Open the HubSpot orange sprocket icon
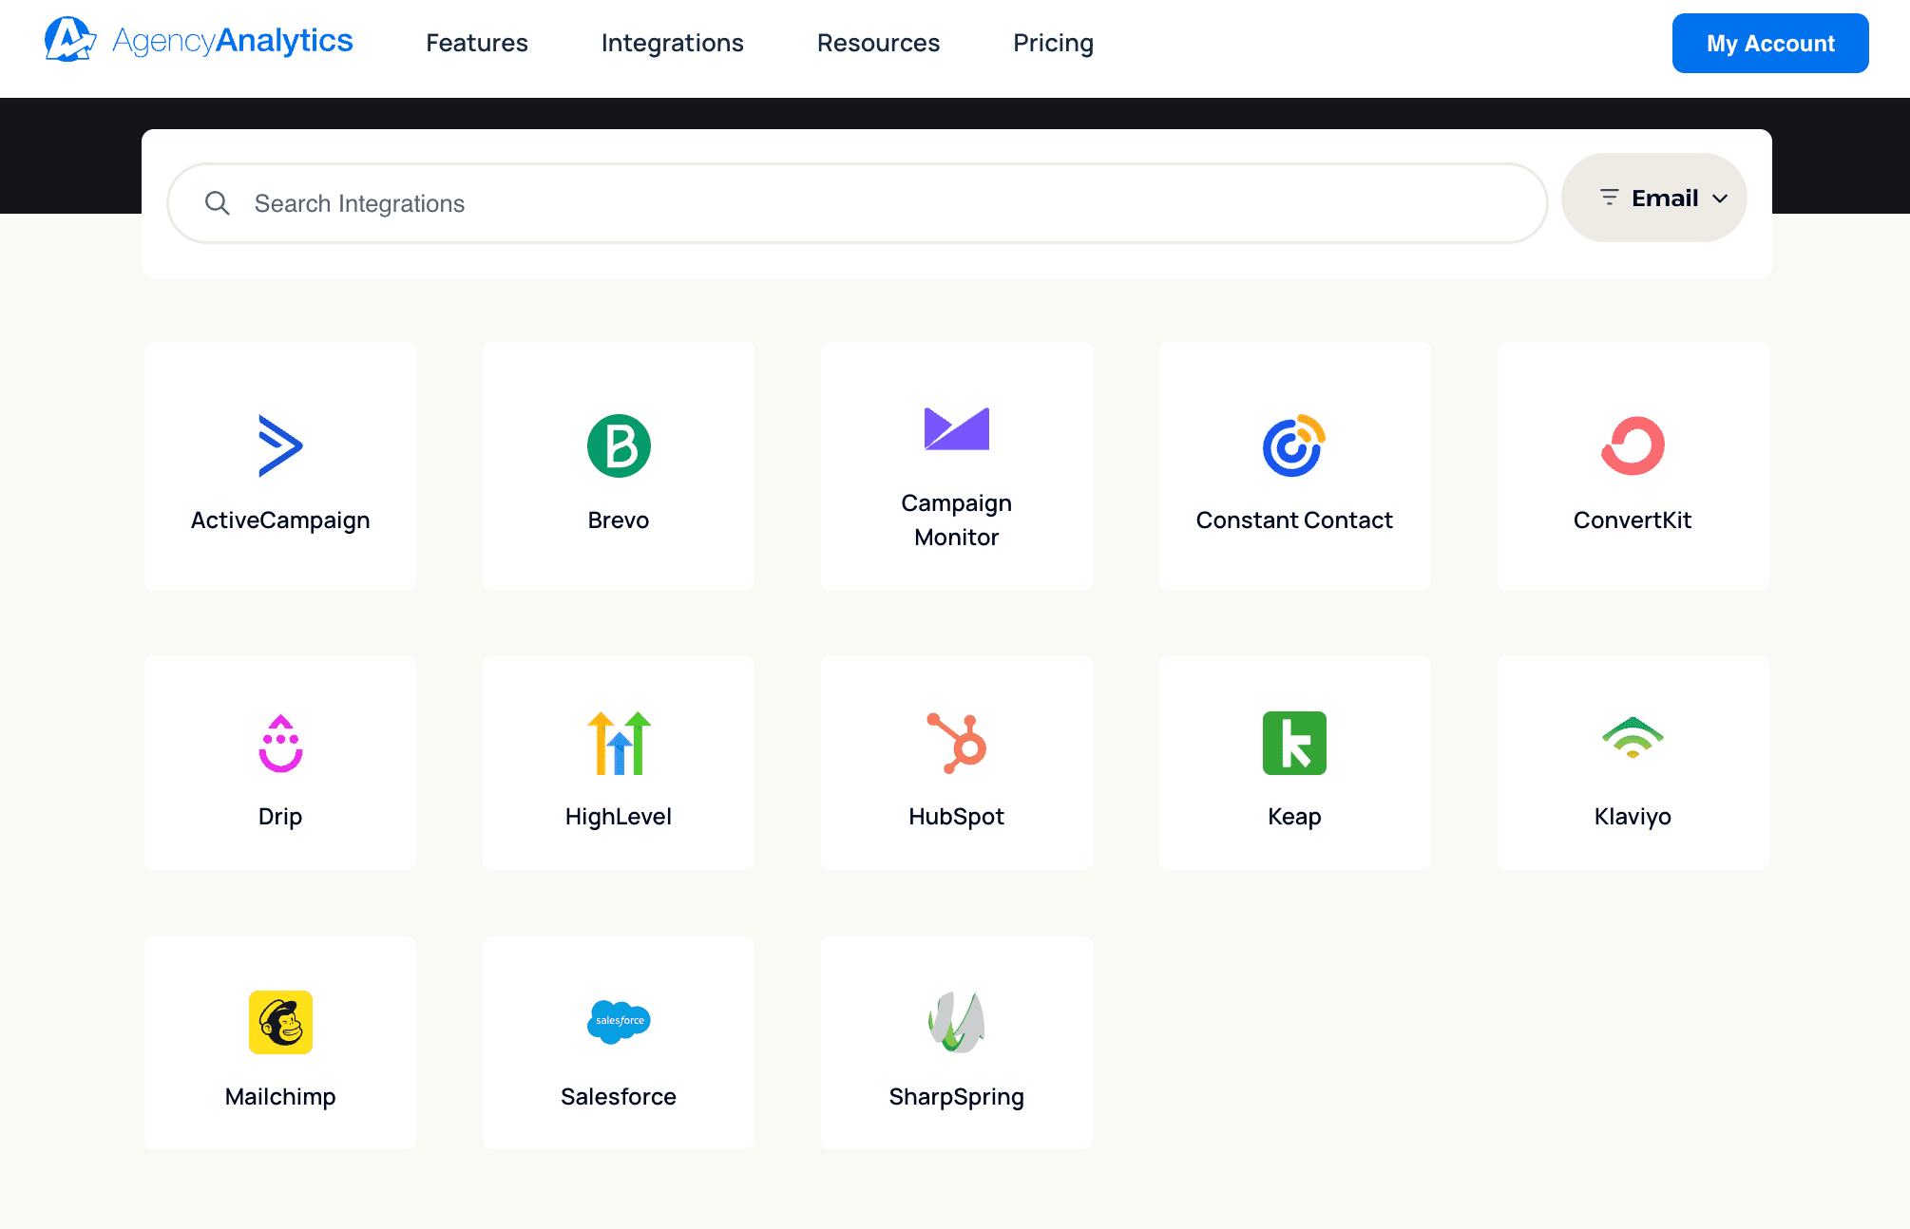This screenshot has width=1910, height=1229. point(956,743)
